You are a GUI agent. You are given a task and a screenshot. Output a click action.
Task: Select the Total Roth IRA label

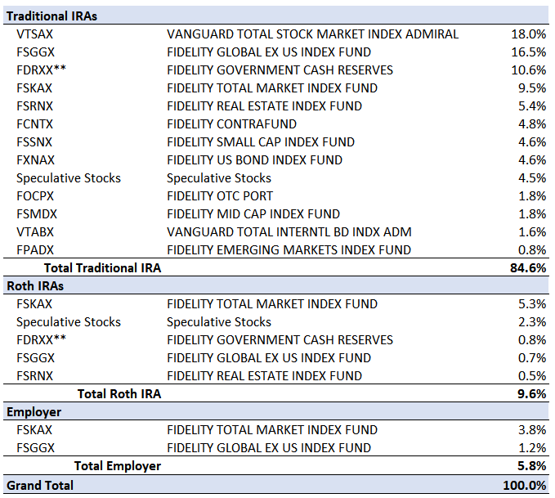(x=119, y=394)
